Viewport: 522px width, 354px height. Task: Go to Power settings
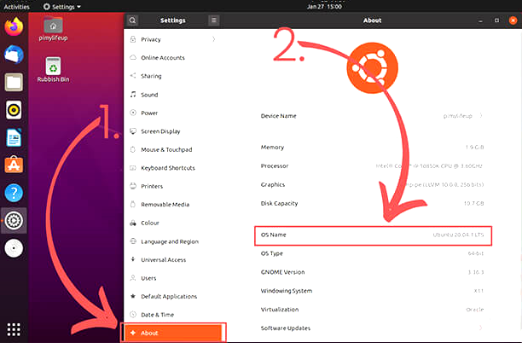click(x=172, y=113)
